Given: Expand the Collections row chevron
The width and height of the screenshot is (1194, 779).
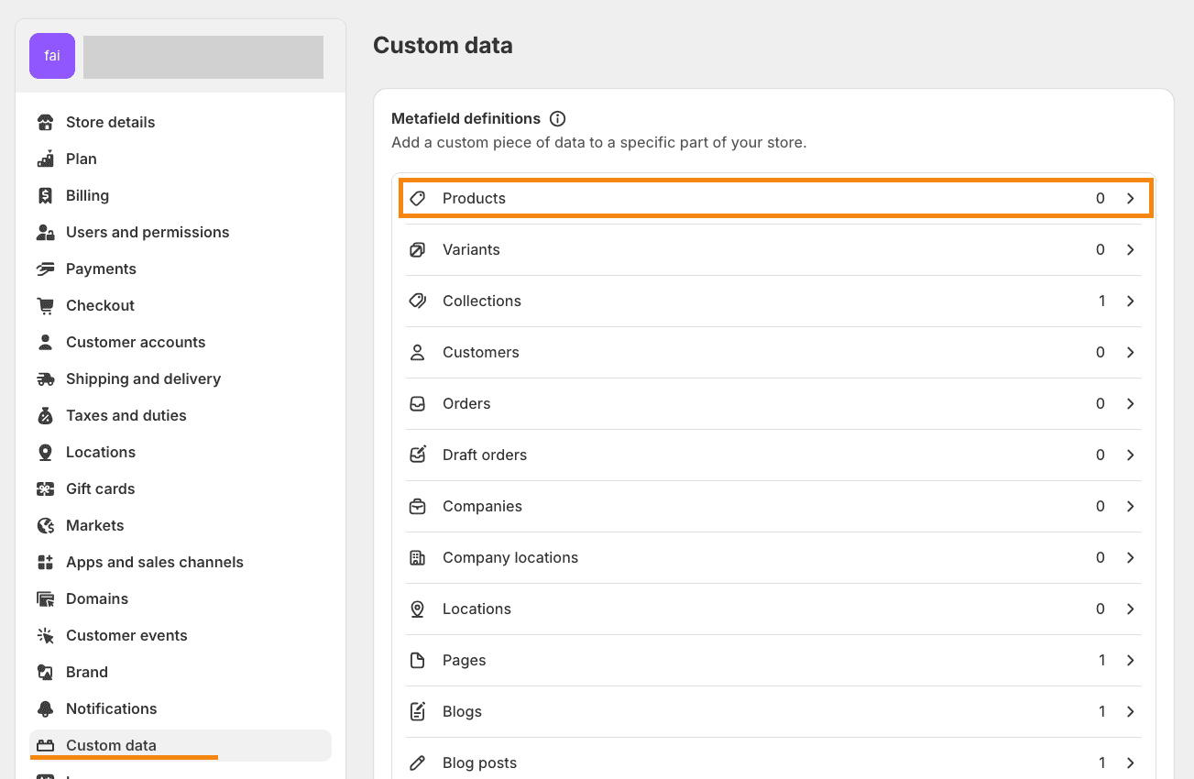Looking at the screenshot, I should 1131,301.
